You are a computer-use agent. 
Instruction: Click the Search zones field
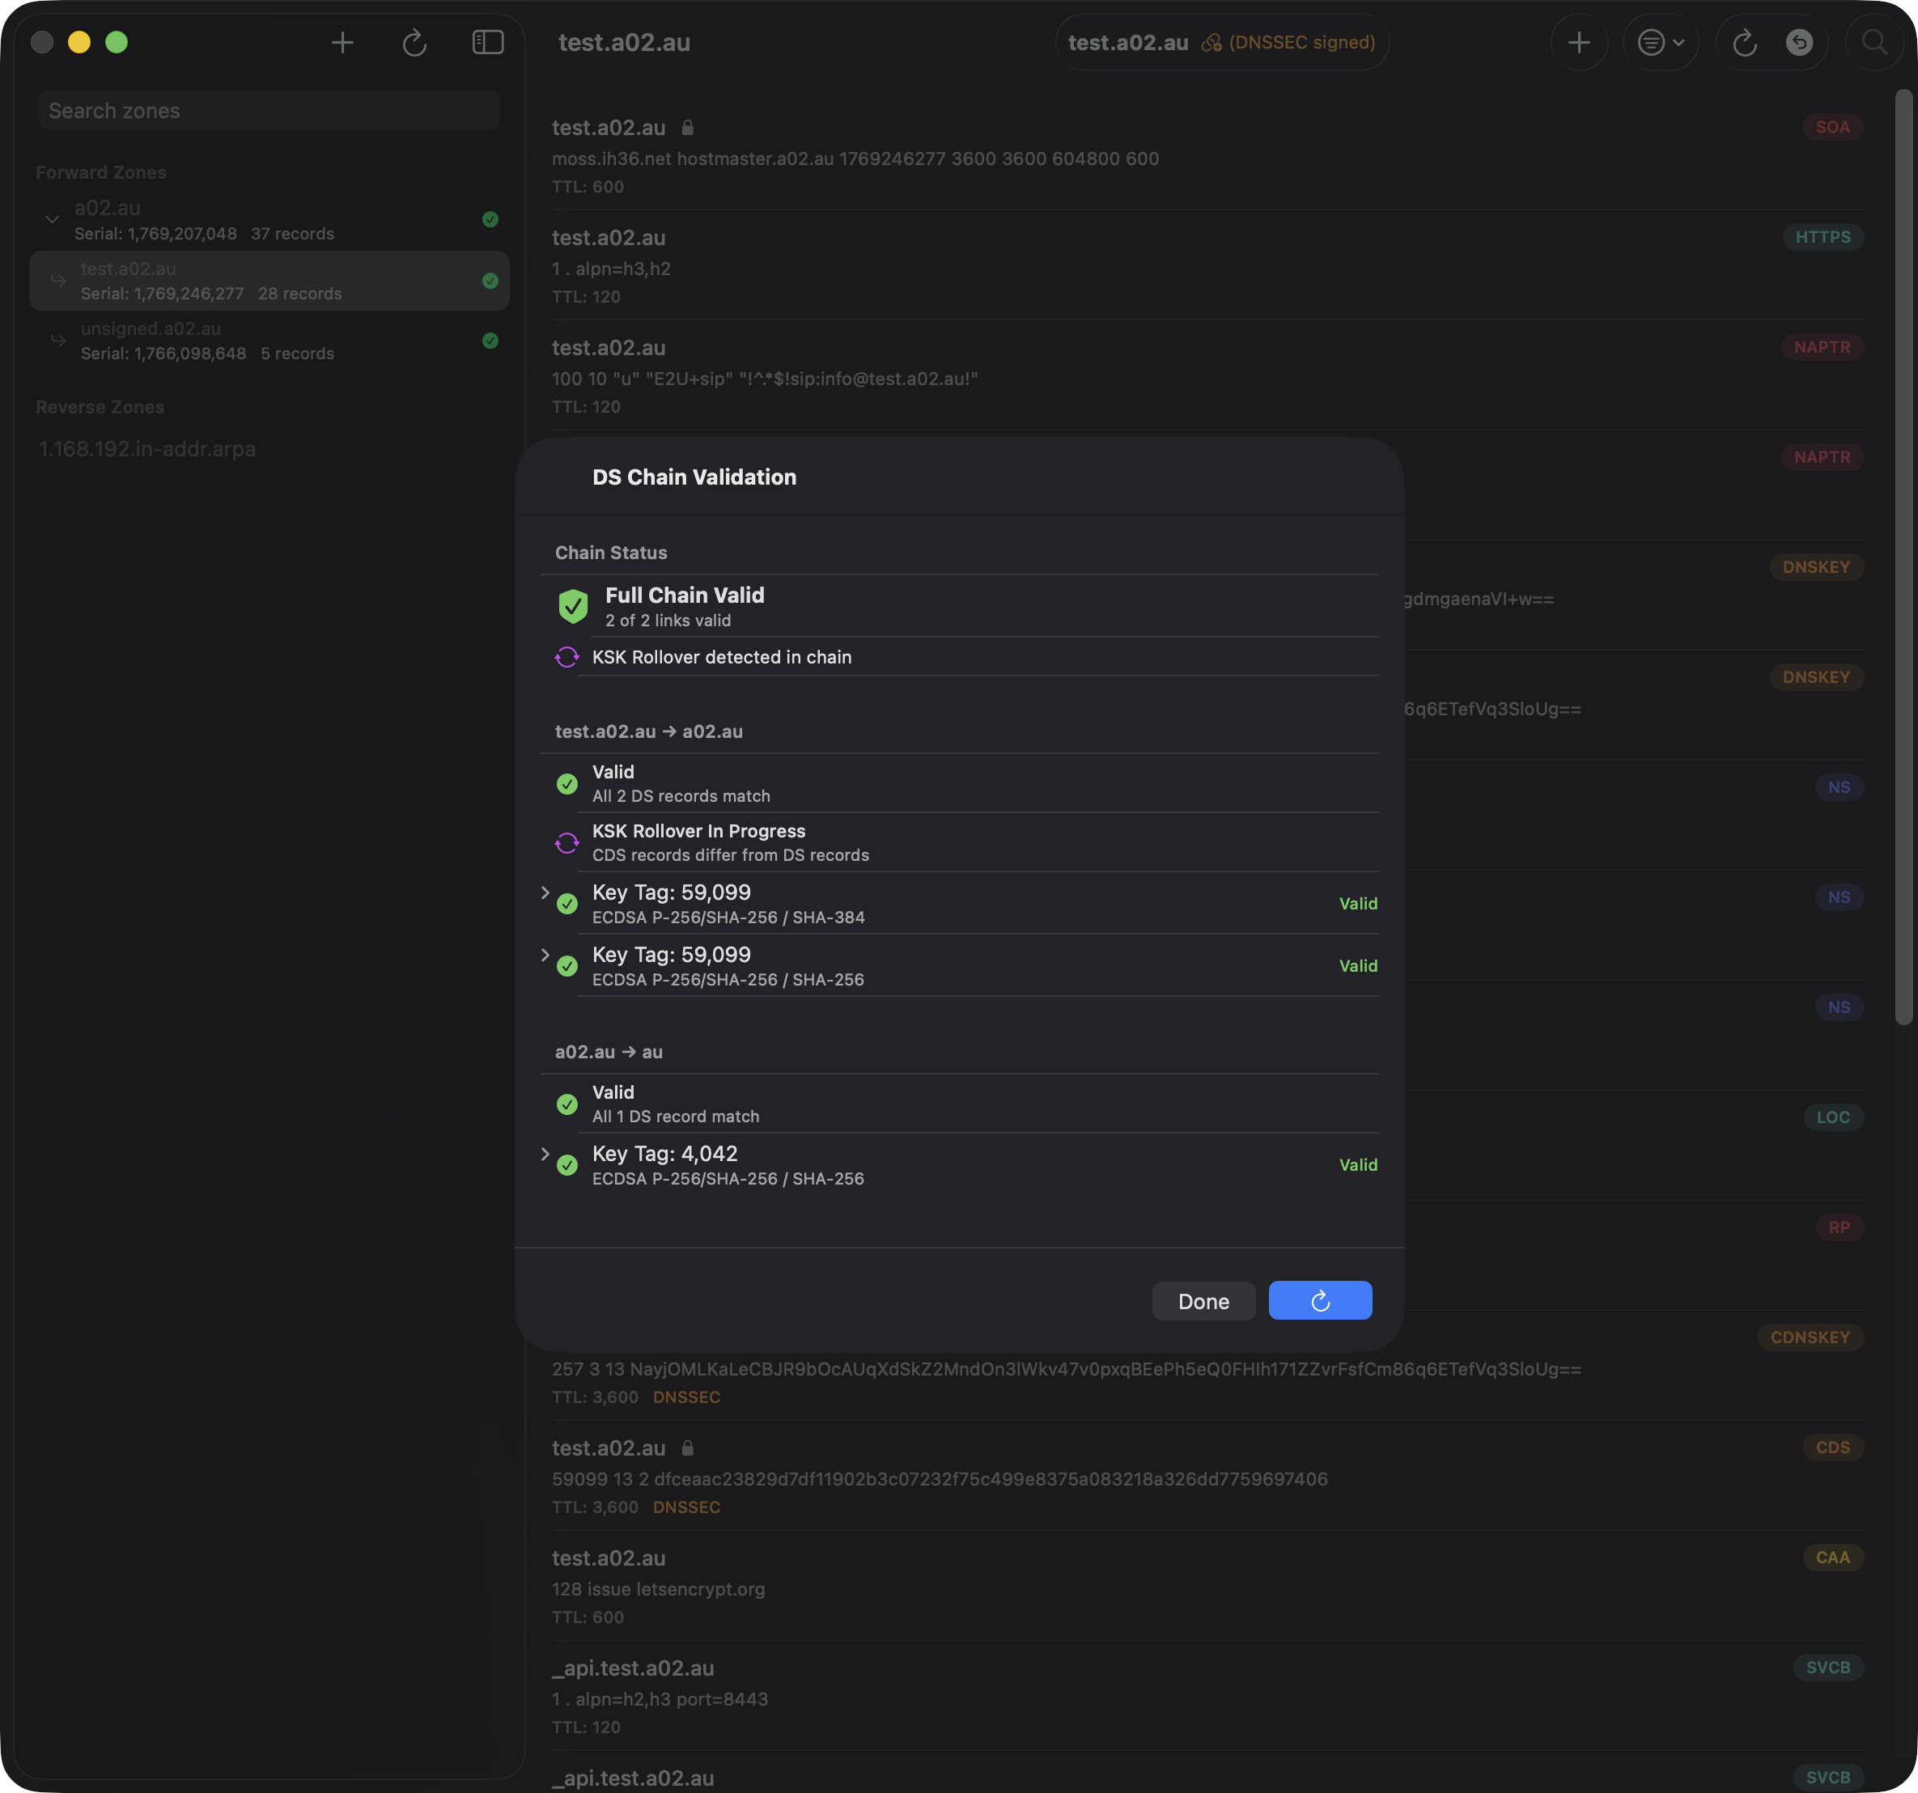point(269,111)
